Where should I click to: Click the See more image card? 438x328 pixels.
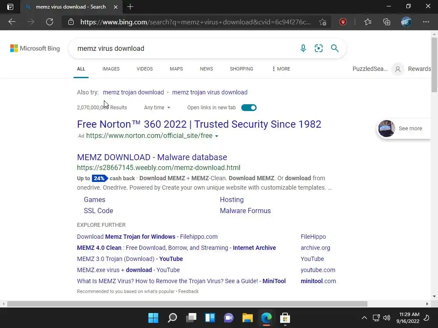click(x=404, y=128)
